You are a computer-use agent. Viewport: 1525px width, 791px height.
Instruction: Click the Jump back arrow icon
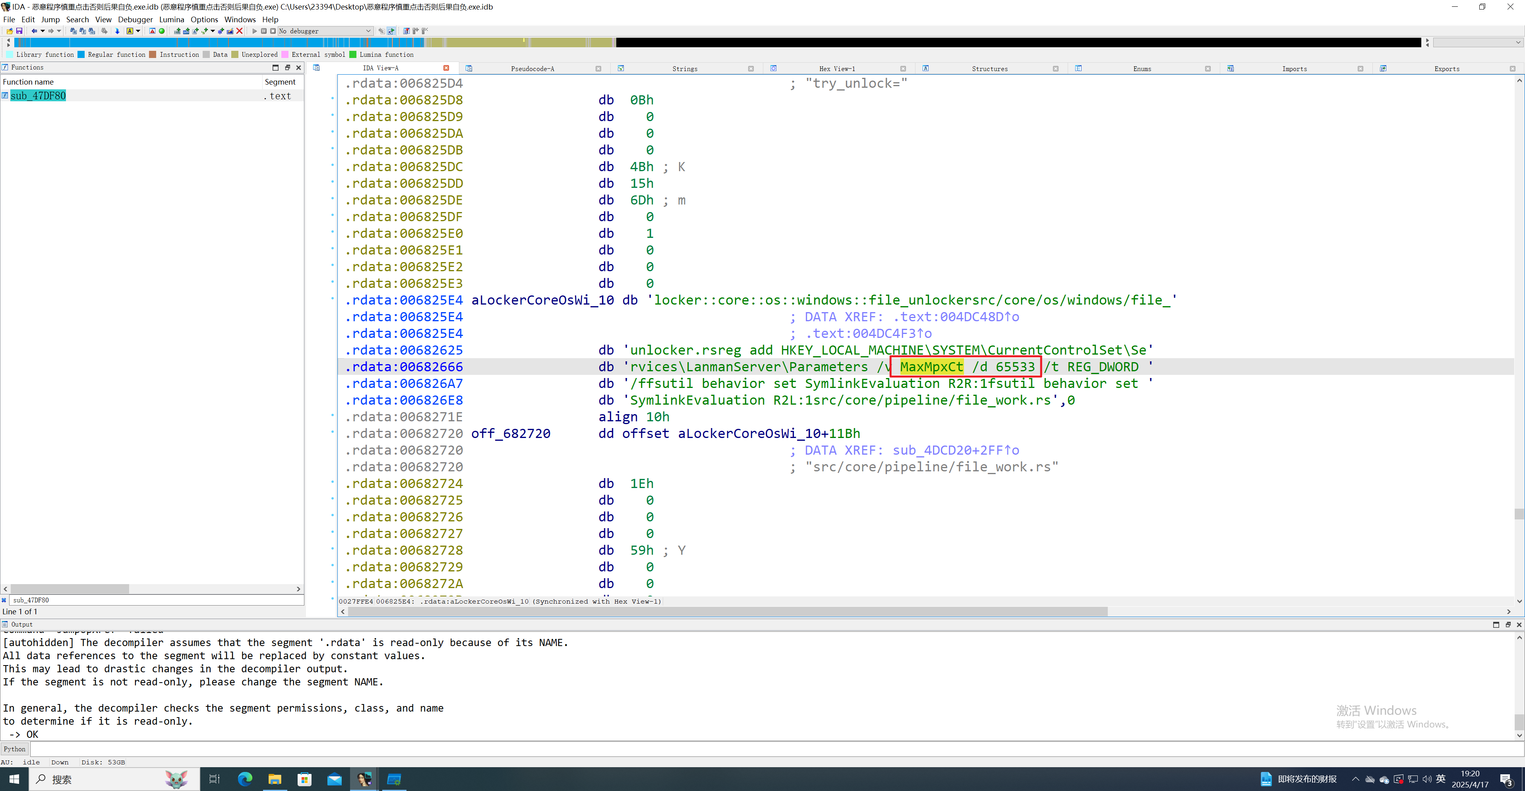pos(34,31)
